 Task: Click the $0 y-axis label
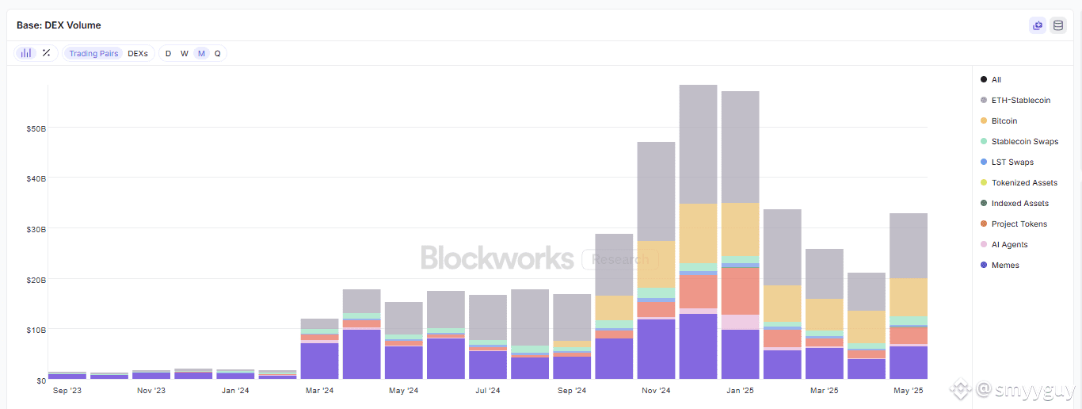pos(41,380)
